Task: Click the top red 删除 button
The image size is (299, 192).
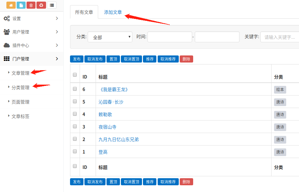Action: pyautogui.click(x=186, y=59)
